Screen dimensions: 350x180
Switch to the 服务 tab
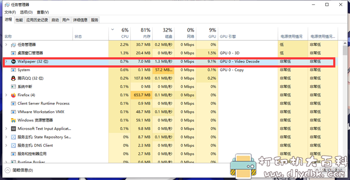pyautogui.click(x=94, y=20)
